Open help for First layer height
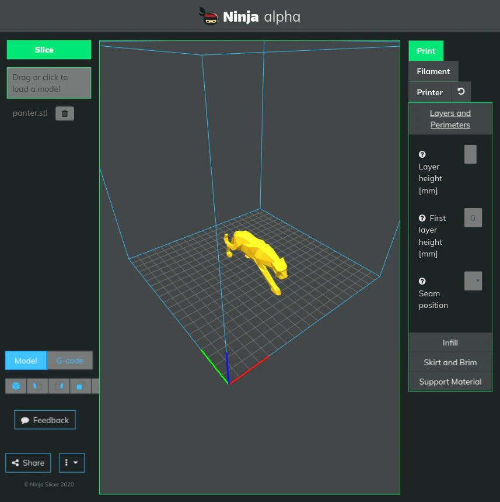Viewport: 500px width, 502px height. pos(422,218)
